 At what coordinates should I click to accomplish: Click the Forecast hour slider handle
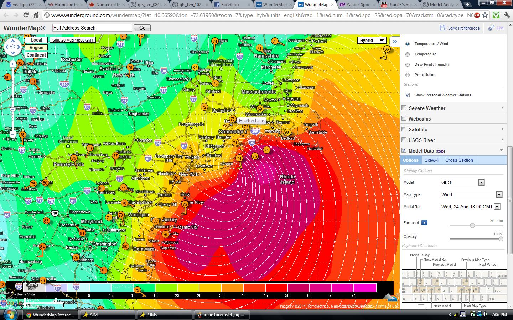tap(472, 225)
